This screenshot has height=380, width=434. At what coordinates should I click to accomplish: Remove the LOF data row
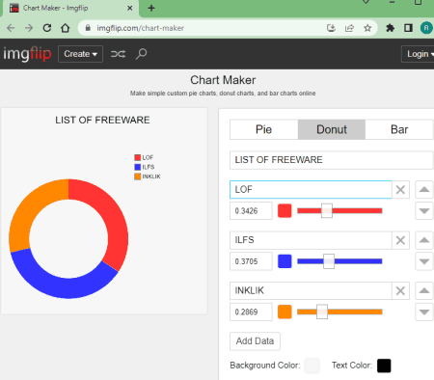coord(400,190)
